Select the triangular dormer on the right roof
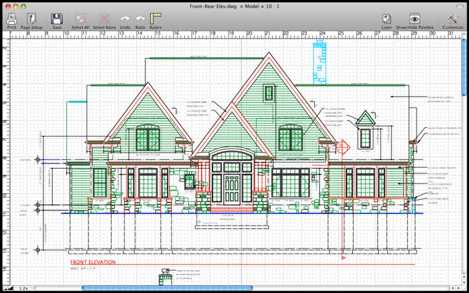This screenshot has height=293, width=469. 365,118
